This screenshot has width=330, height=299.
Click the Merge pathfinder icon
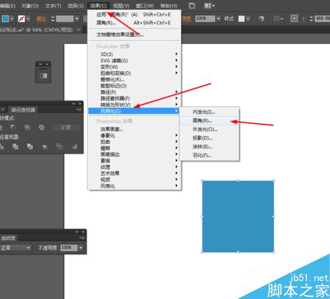(30, 147)
